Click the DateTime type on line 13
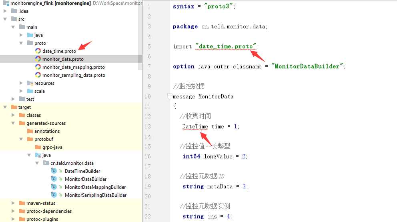Image resolution: width=397 pixels, height=222 pixels. [195, 126]
